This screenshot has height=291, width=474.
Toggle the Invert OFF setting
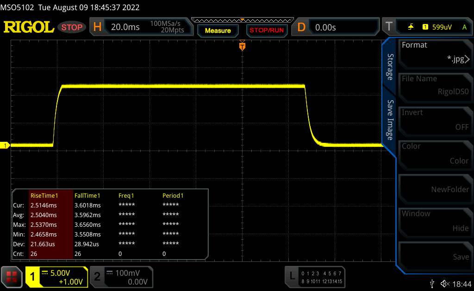[x=435, y=120]
